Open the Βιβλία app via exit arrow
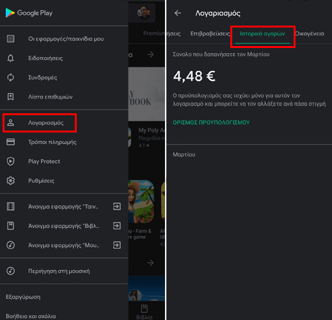 point(117,226)
